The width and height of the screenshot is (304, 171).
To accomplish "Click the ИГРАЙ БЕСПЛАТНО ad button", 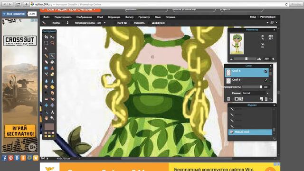I will point(20,131).
